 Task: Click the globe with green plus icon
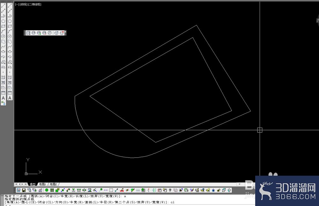[x=39, y=33]
